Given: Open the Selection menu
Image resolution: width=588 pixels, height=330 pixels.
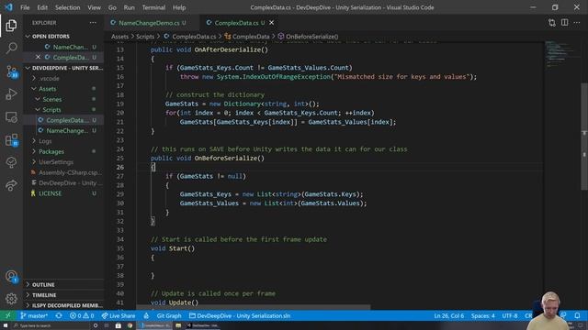Looking at the screenshot, I should [67, 7].
